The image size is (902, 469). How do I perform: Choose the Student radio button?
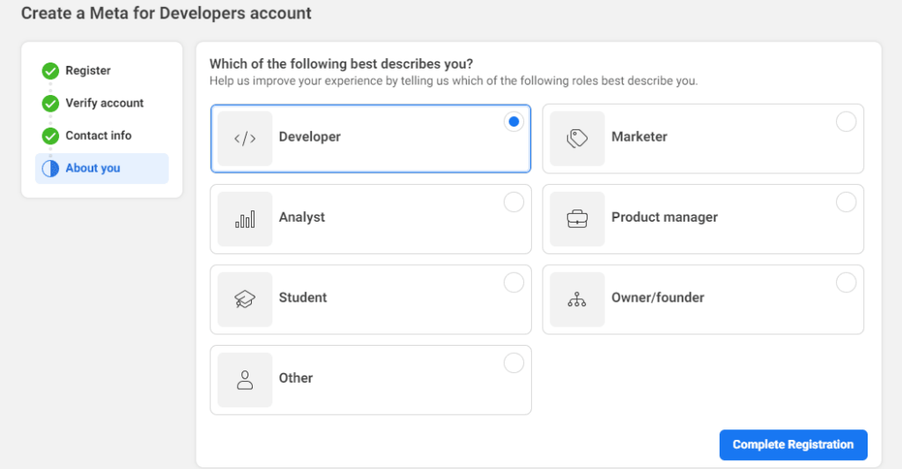click(x=514, y=282)
